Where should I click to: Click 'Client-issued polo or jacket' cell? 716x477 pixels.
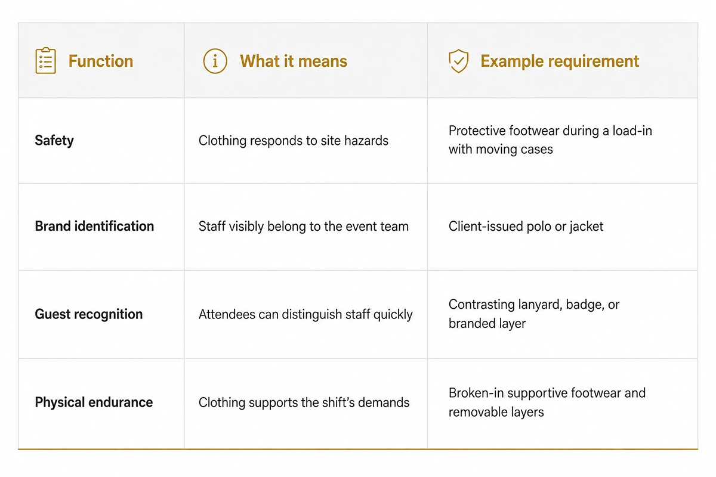click(x=526, y=226)
